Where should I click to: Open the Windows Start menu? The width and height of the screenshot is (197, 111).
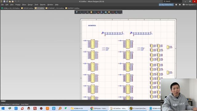click(x=3, y=108)
